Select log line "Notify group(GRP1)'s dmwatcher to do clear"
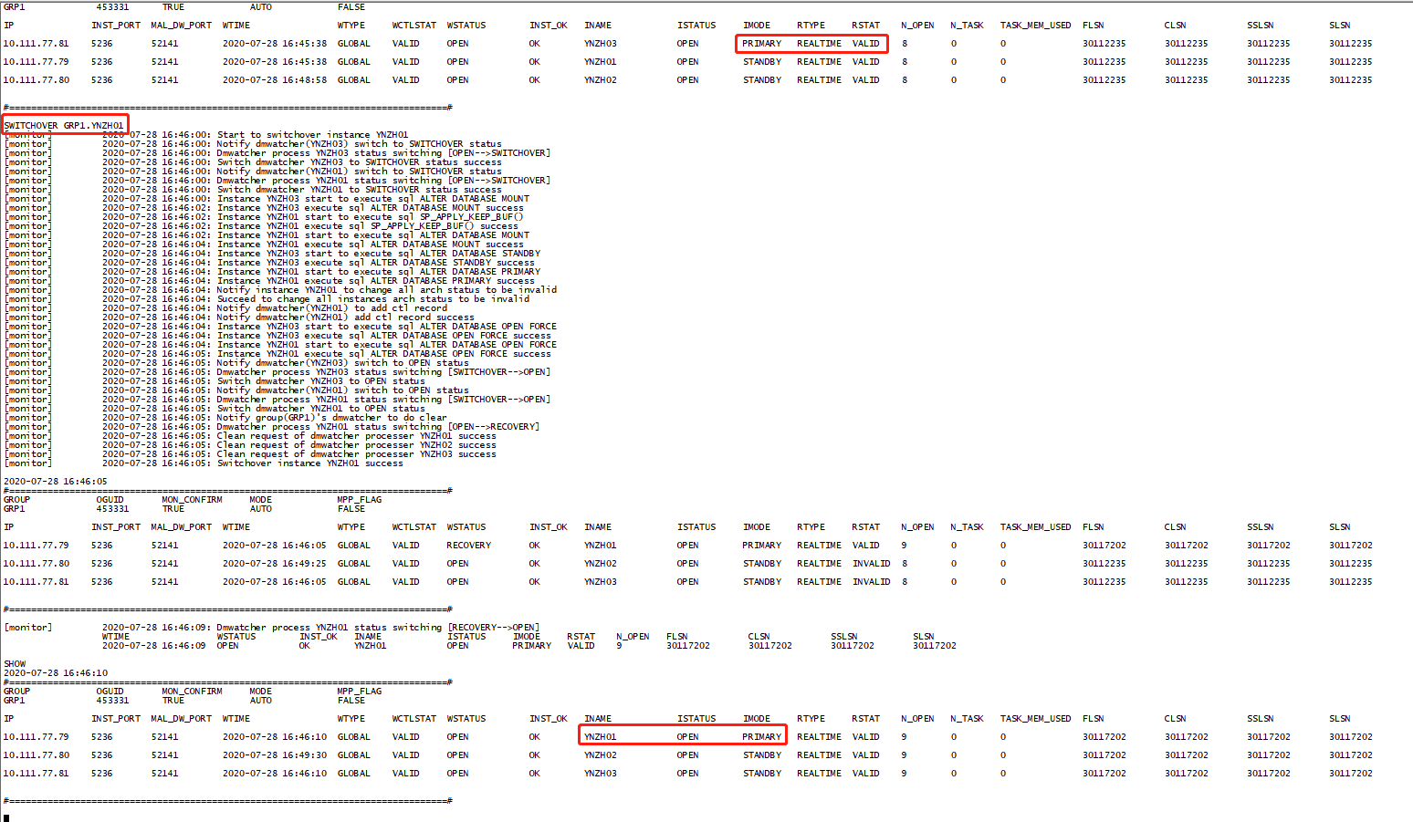This screenshot has width=1413, height=822. pyautogui.click(x=331, y=418)
